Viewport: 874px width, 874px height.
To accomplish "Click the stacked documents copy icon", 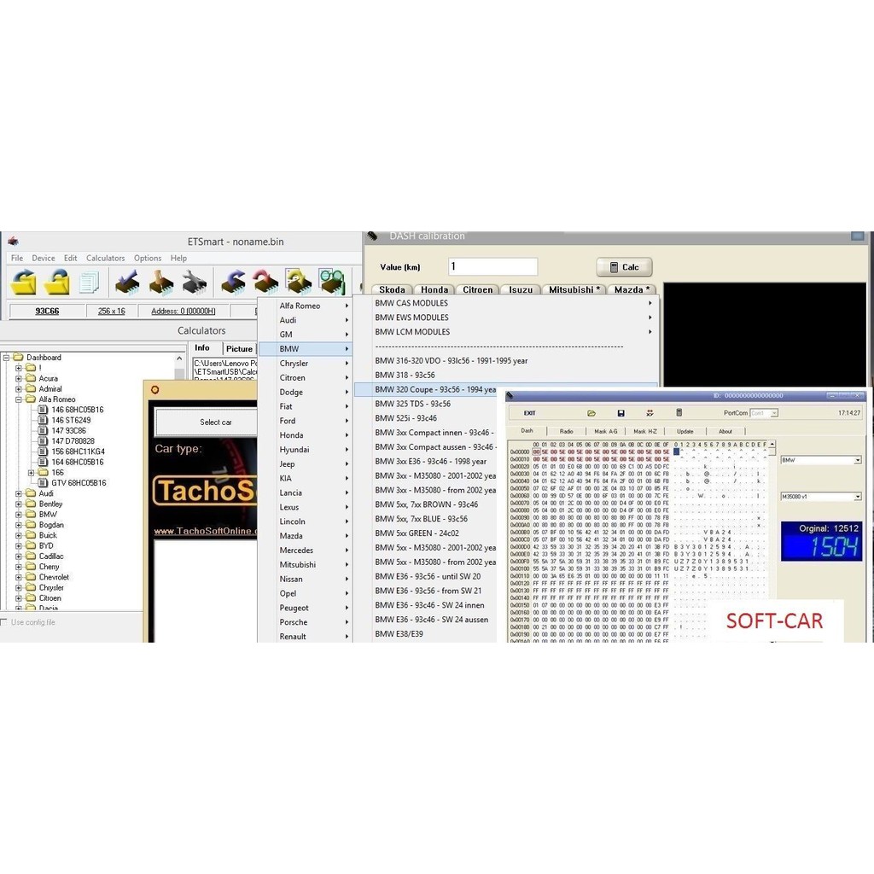I will pos(89,282).
